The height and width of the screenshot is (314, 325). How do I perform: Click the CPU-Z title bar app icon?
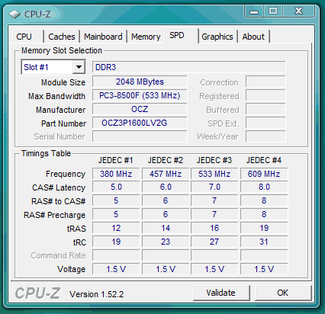pyautogui.click(x=14, y=14)
